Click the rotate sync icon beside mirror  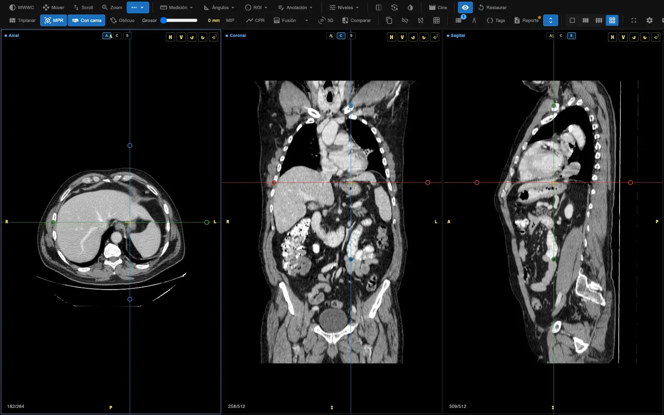click(x=394, y=7)
